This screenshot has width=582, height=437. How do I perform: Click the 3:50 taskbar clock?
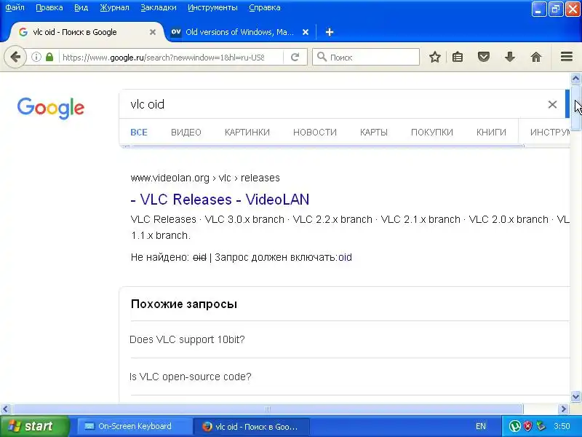click(562, 426)
